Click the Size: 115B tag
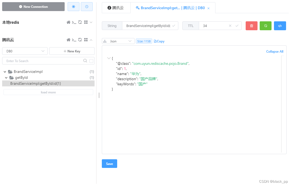Viewport: 292px width, 186px height. click(x=144, y=41)
